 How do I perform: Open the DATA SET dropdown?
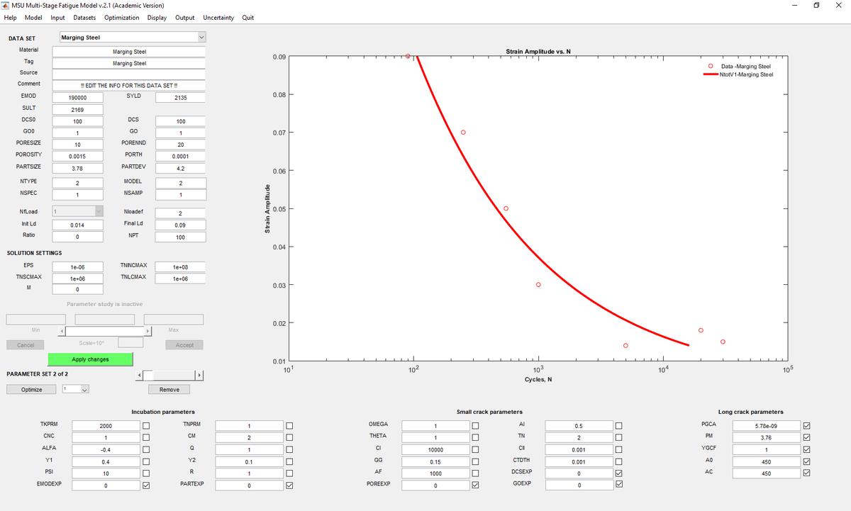click(132, 38)
